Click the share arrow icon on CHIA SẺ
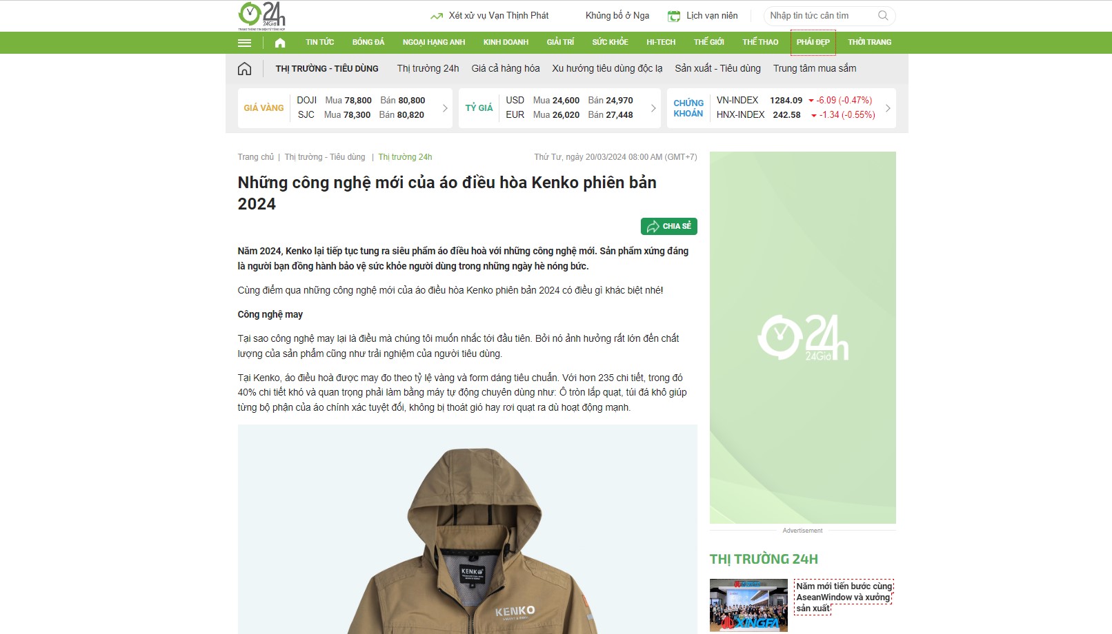Viewport: 1112px width, 634px height. (x=653, y=227)
